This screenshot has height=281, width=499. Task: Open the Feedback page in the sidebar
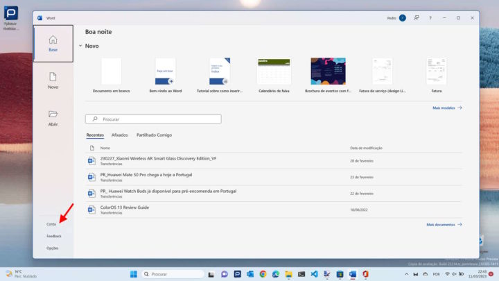tap(54, 236)
